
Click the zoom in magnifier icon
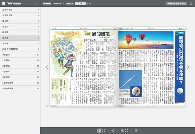122,131
